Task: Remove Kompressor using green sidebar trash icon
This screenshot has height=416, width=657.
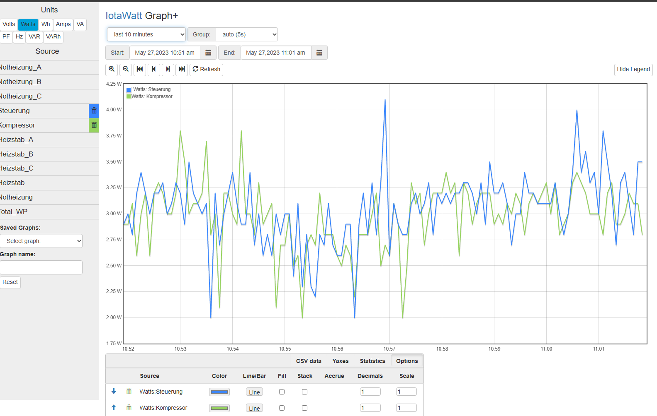Action: click(x=94, y=125)
